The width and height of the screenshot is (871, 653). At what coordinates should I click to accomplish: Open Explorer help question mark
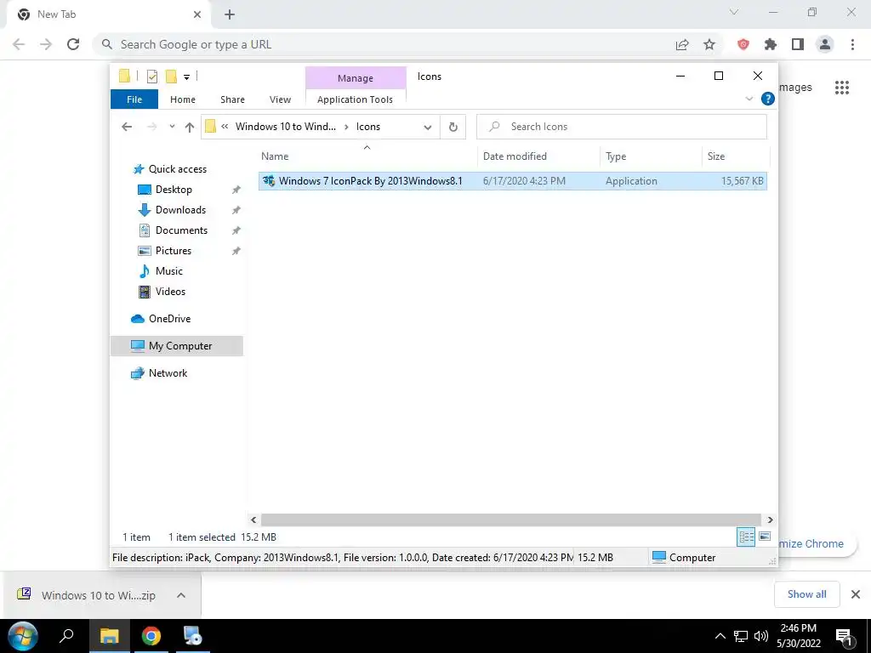point(768,99)
